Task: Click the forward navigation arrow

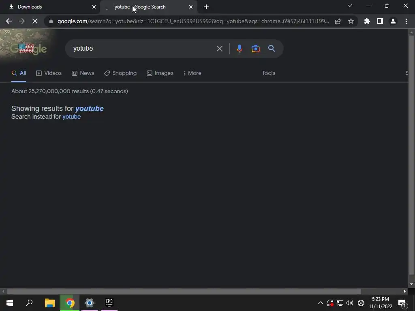Action: pyautogui.click(x=22, y=21)
